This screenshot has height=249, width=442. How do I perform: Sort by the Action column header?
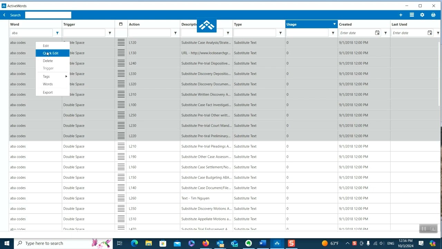coord(154,24)
